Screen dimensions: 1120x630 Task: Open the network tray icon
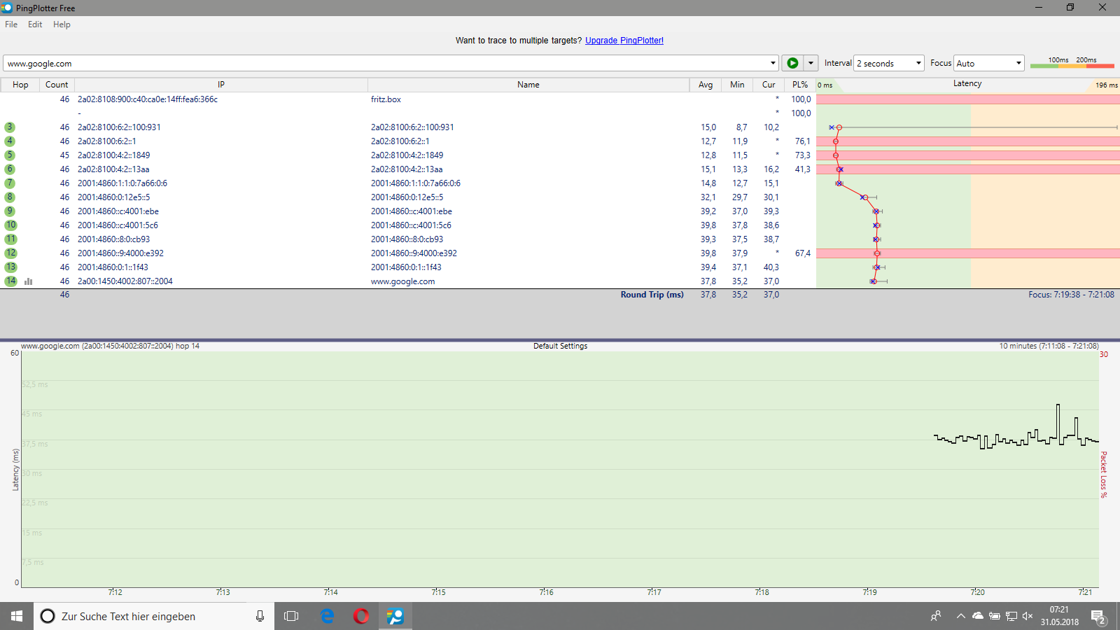(x=1011, y=616)
